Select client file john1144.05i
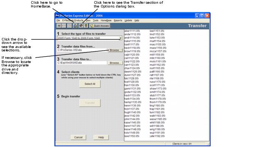The image size is (262, 147). coord(132,119)
